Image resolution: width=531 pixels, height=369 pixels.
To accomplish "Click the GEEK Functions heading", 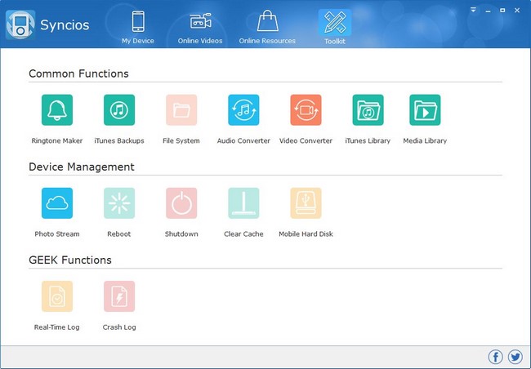I will (x=70, y=260).
